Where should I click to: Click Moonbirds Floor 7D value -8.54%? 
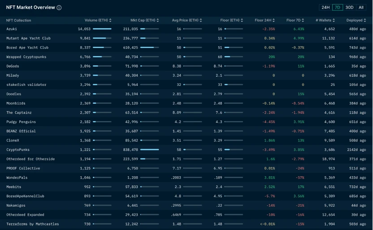tap(298, 103)
